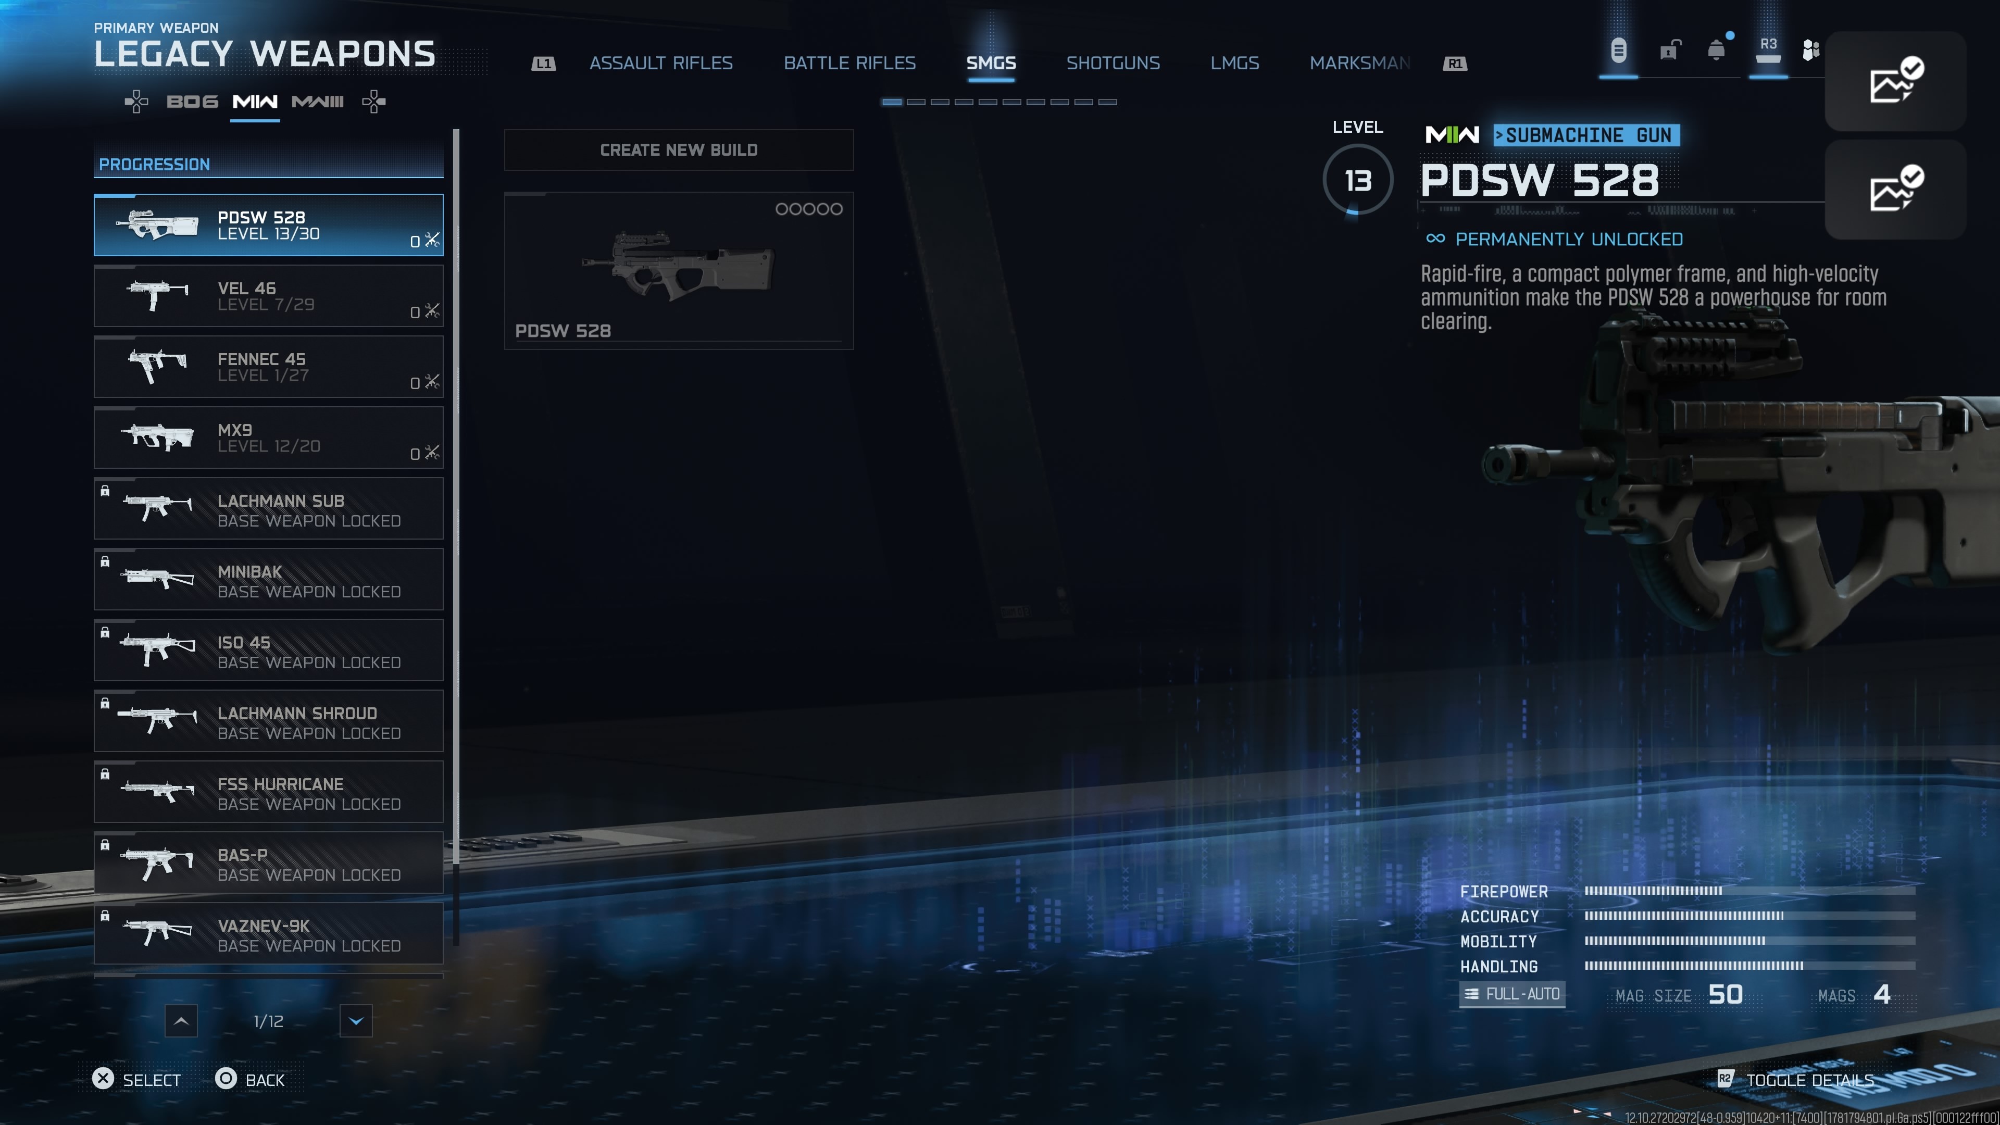Click the attachments tools icon on PDSW 528 row

(432, 240)
